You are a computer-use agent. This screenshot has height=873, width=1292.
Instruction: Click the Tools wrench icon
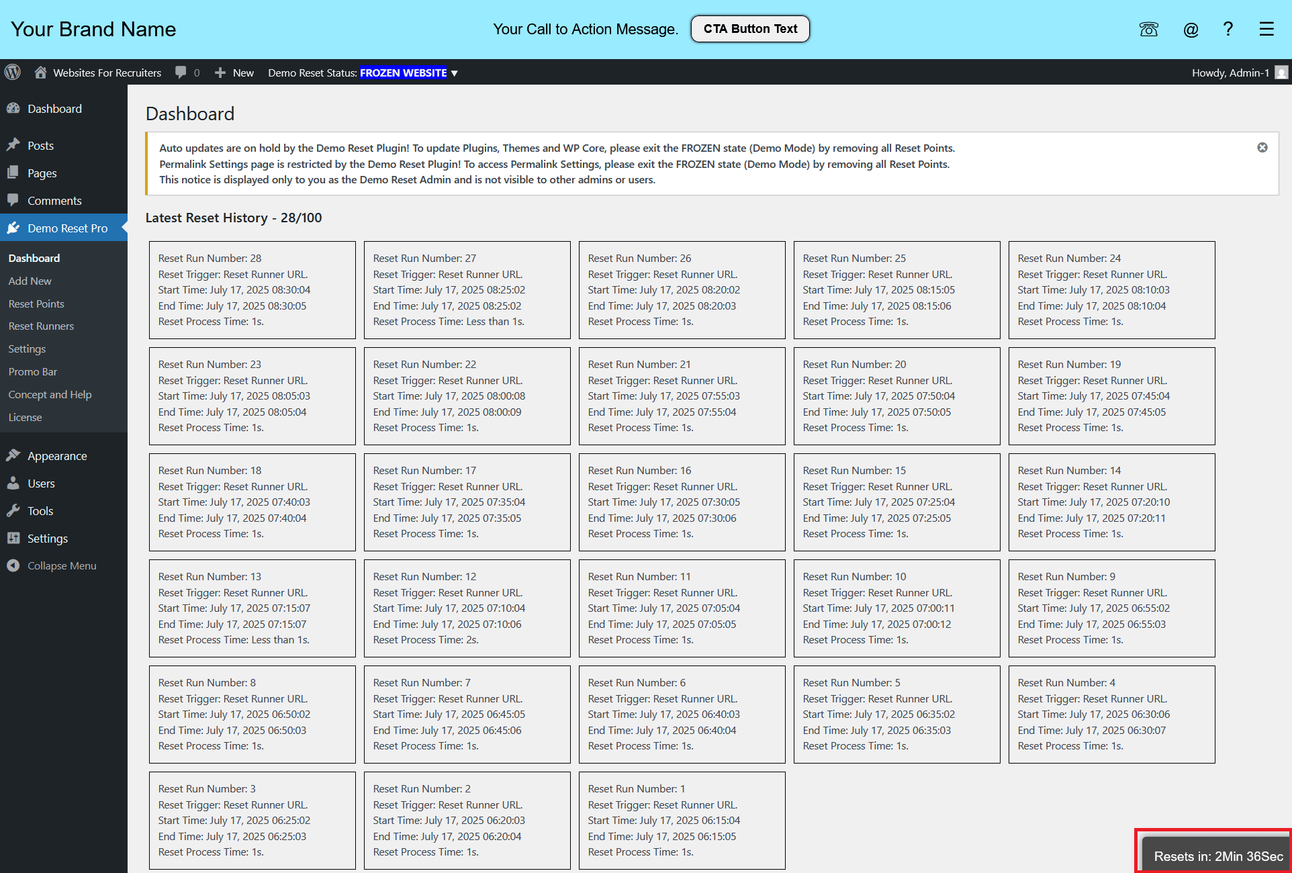[x=13, y=510]
